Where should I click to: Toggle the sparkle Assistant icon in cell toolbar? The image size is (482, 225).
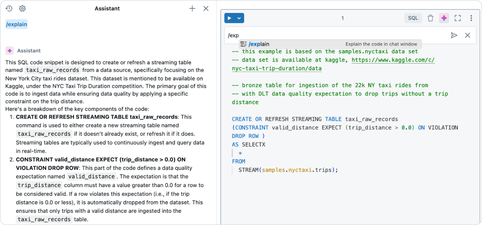pyautogui.click(x=444, y=18)
